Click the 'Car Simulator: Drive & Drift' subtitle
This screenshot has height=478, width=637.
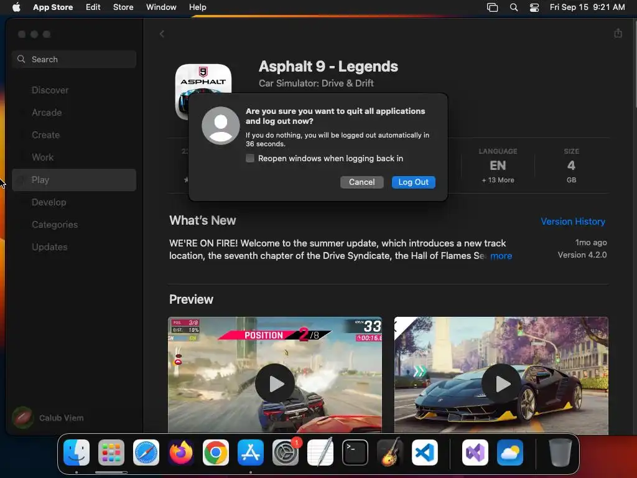click(x=316, y=83)
